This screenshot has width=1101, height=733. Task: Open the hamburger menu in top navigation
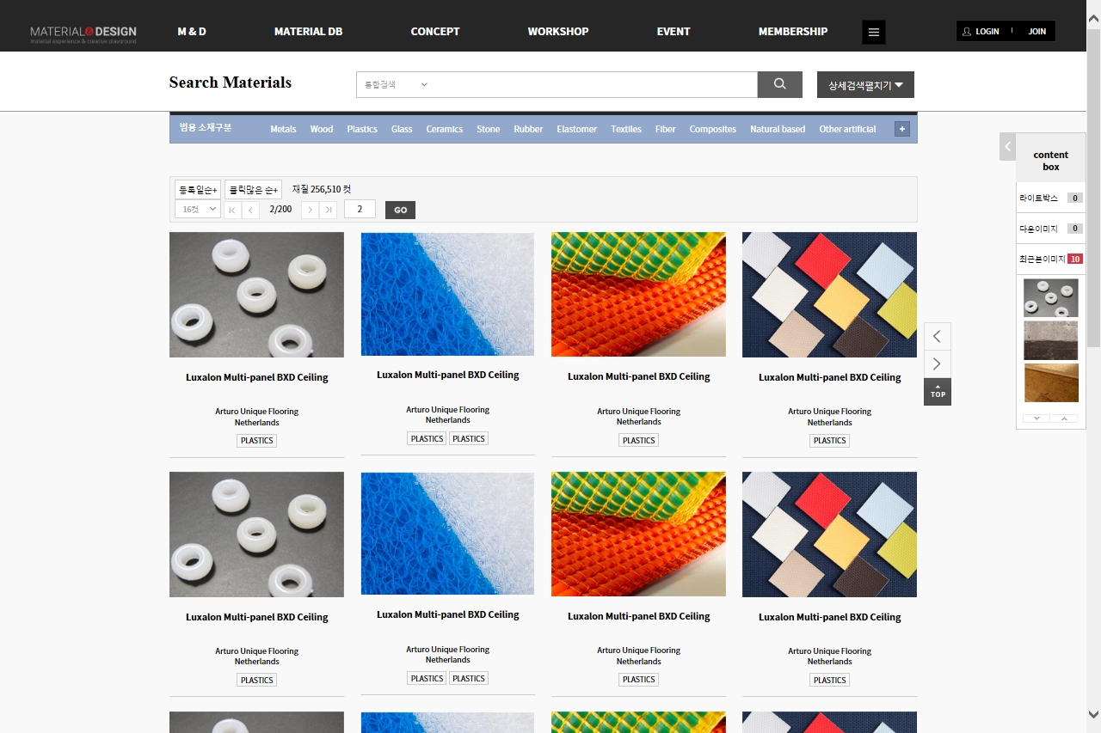coord(873,32)
